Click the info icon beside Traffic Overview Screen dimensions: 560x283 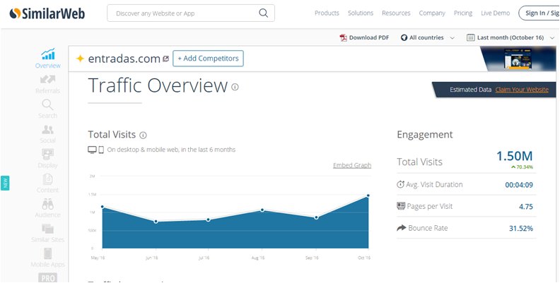tap(235, 87)
